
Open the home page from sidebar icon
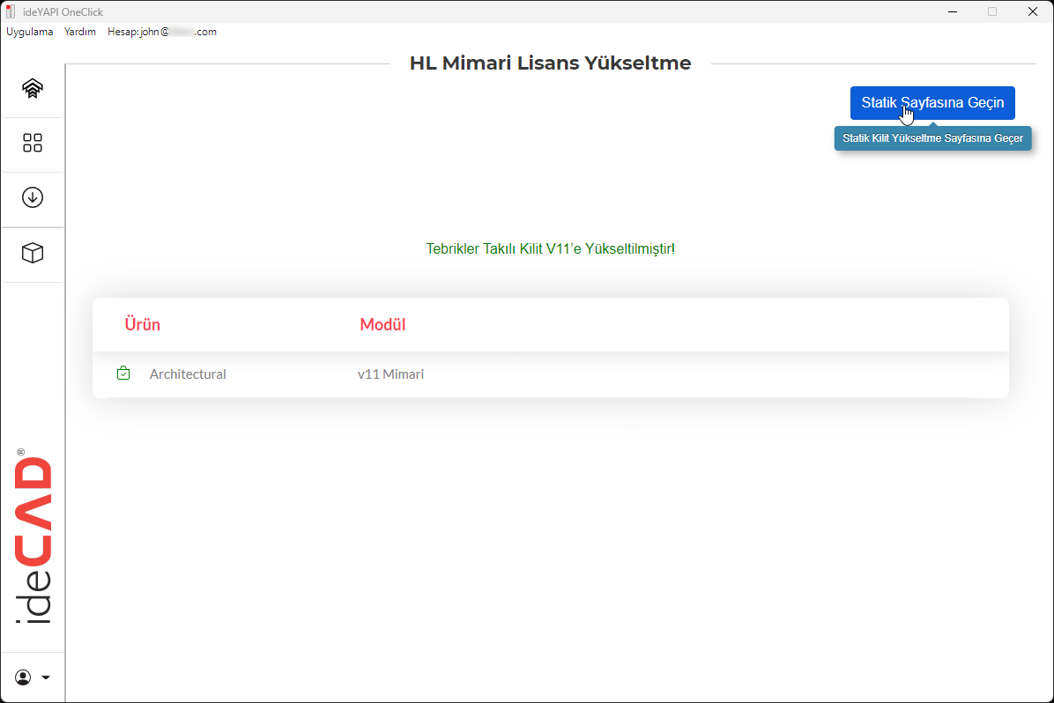pyautogui.click(x=33, y=88)
